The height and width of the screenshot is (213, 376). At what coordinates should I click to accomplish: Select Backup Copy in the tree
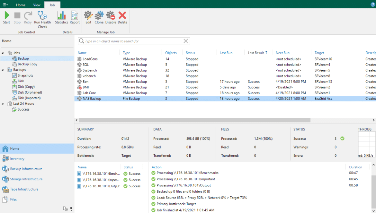tap(27, 64)
